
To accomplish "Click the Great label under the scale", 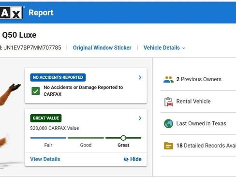I will (123, 145).
